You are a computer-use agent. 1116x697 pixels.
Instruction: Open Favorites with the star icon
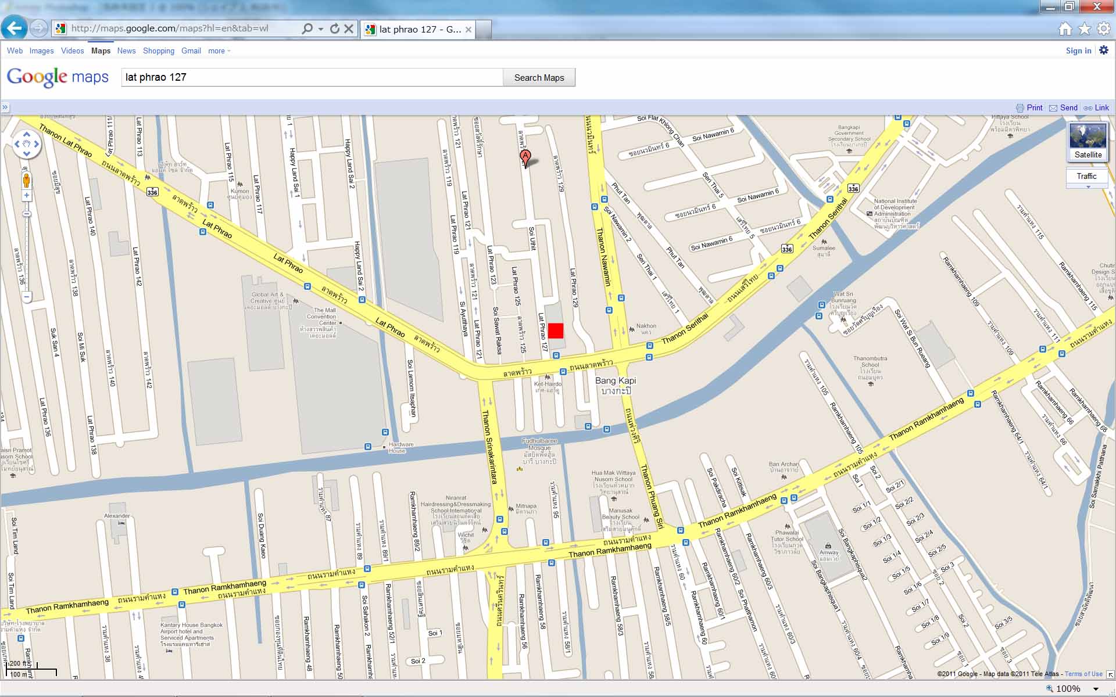click(x=1084, y=28)
